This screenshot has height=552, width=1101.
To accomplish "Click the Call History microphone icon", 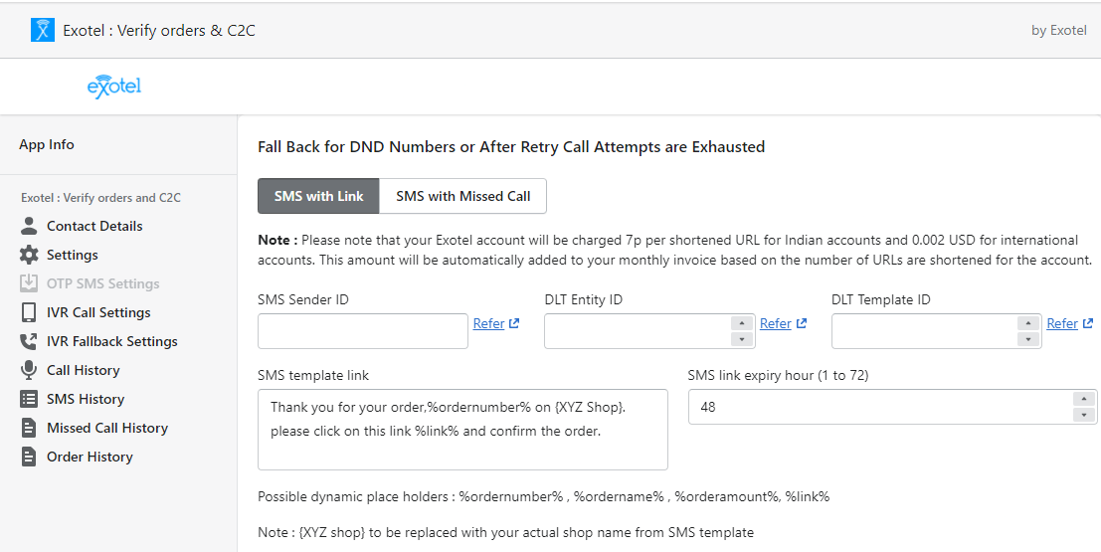I will pyautogui.click(x=29, y=370).
